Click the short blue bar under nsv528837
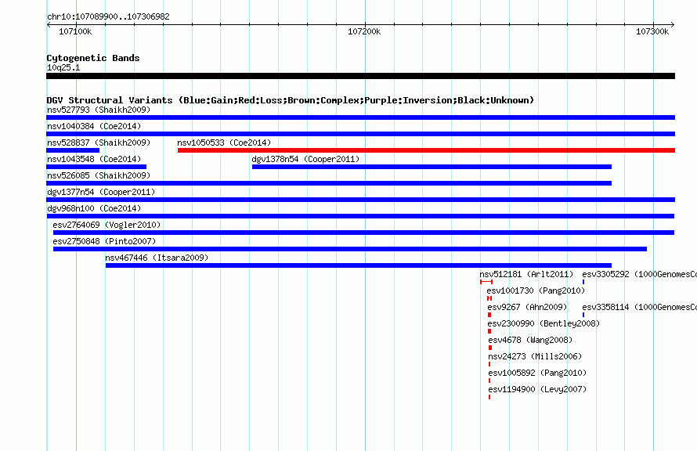697x451 pixels. coord(73,150)
